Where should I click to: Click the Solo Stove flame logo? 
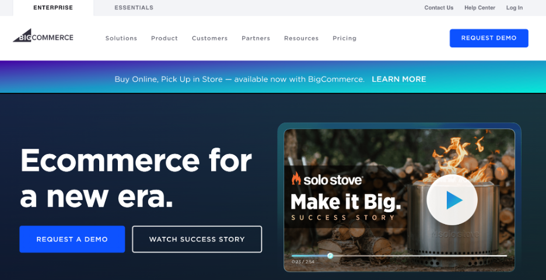(296, 178)
